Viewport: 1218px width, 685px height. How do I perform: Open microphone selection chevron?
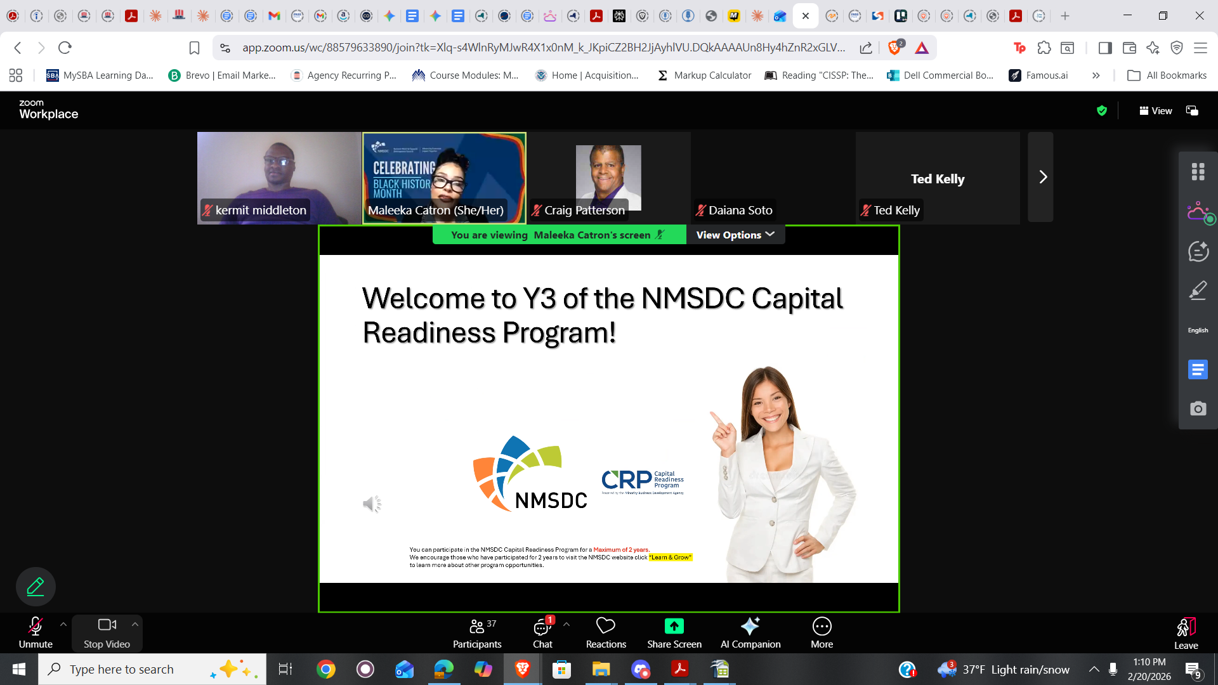[63, 624]
